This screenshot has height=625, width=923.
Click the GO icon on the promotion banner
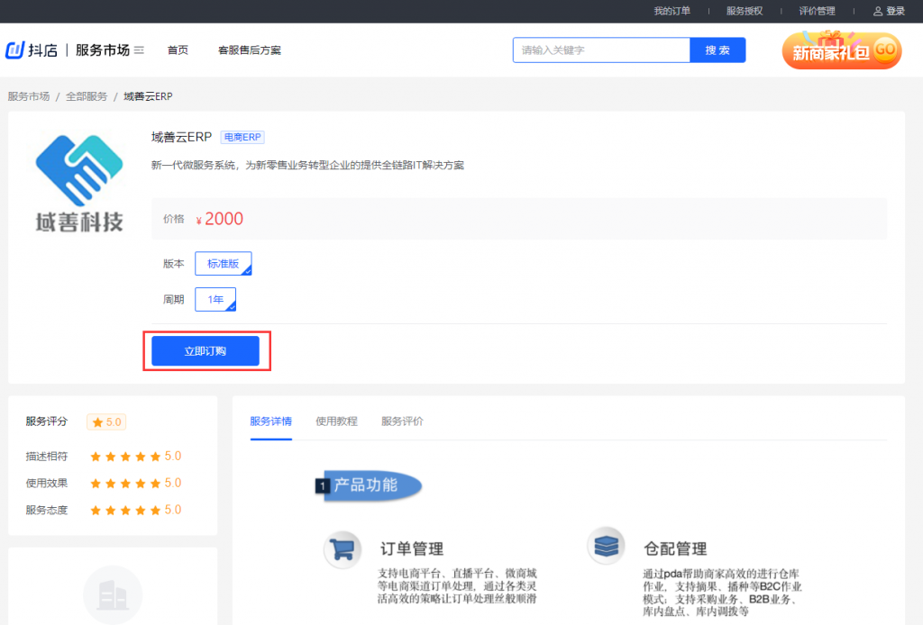click(x=884, y=51)
